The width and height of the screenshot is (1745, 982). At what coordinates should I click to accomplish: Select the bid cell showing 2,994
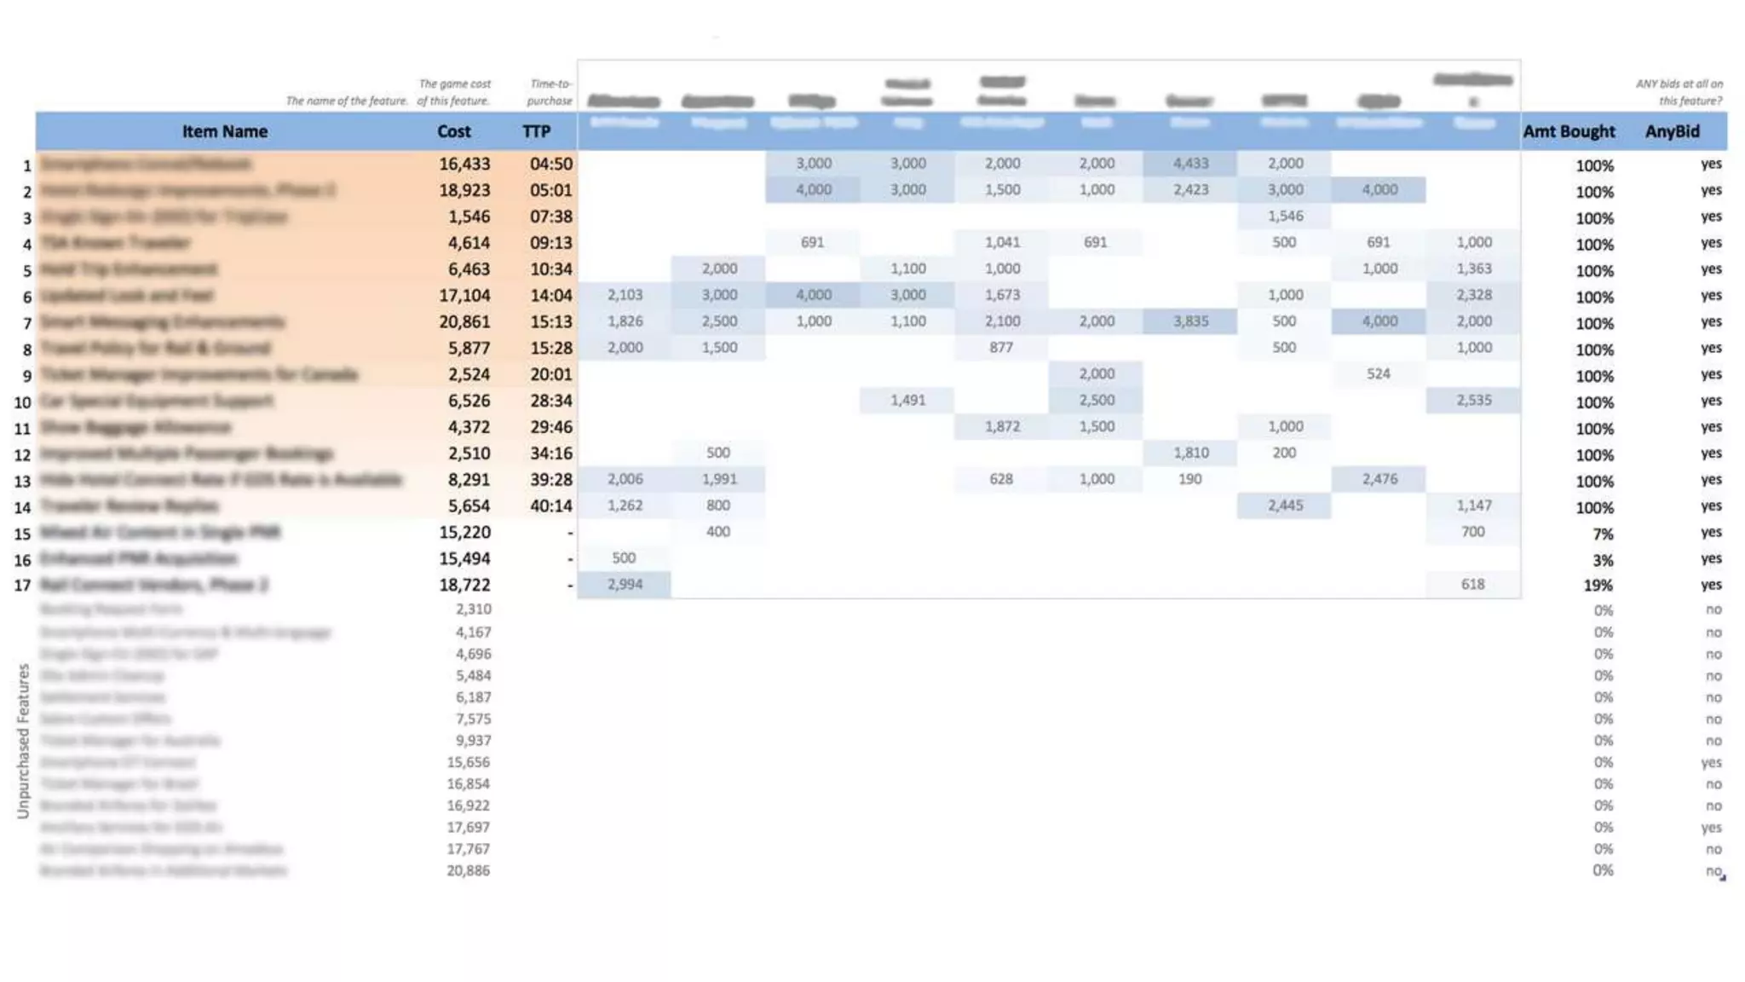tap(625, 584)
